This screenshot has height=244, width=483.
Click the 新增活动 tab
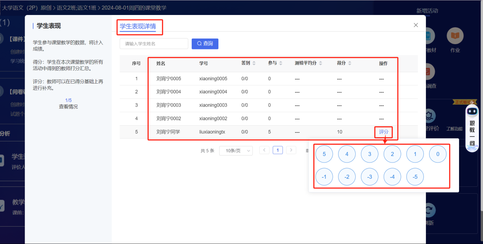pos(427,11)
